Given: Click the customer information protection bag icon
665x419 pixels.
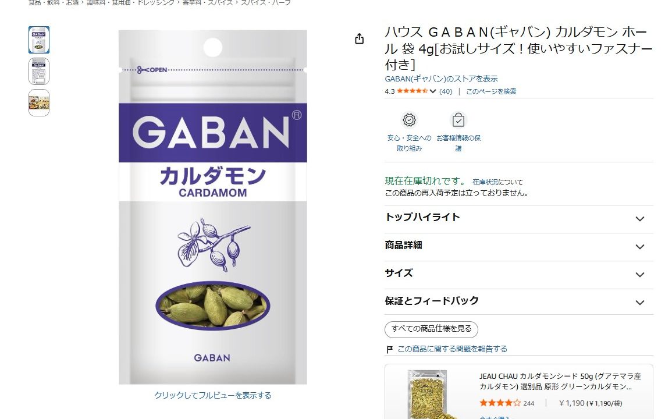Looking at the screenshot, I should point(458,120).
